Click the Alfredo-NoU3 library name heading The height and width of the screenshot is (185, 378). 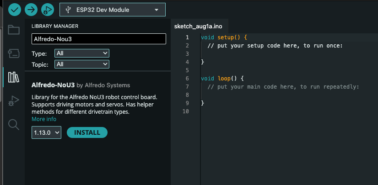pyautogui.click(x=53, y=85)
